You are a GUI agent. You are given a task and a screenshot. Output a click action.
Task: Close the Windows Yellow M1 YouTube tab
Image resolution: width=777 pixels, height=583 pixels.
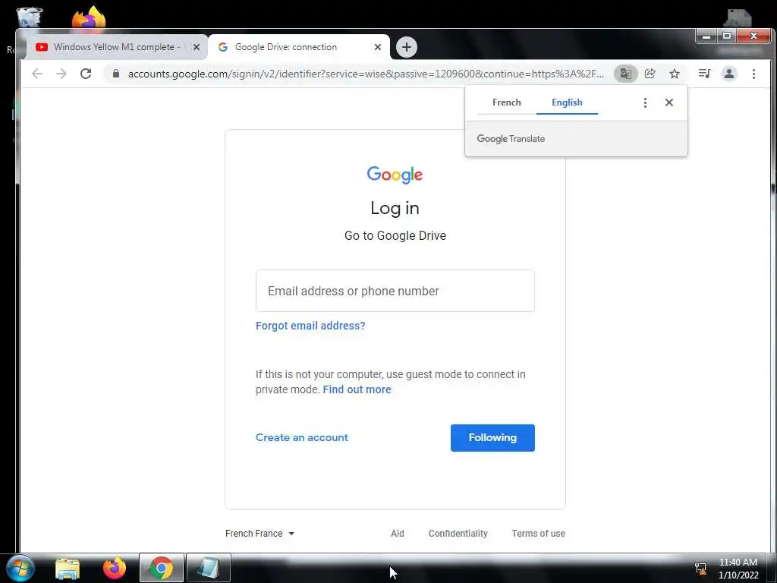click(x=197, y=47)
